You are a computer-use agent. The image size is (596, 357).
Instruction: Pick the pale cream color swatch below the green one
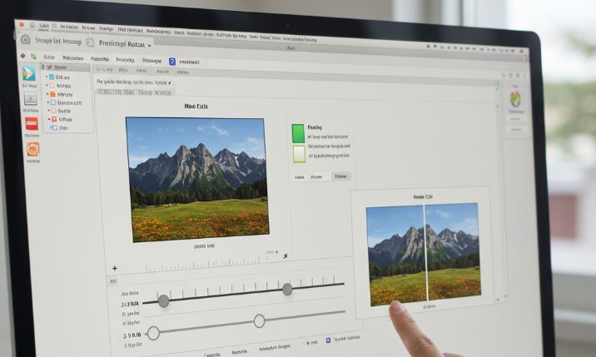pyautogui.click(x=299, y=154)
